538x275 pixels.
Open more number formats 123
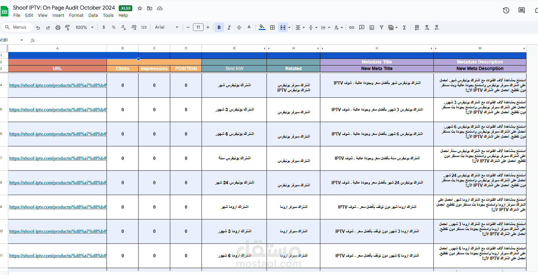[144, 27]
